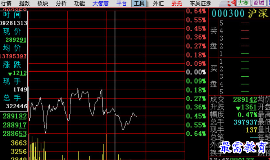Image resolution: width=270 pixels, height=160 pixels.
Task: Click the 升跌 value 1361
Action: click(x=247, y=107)
